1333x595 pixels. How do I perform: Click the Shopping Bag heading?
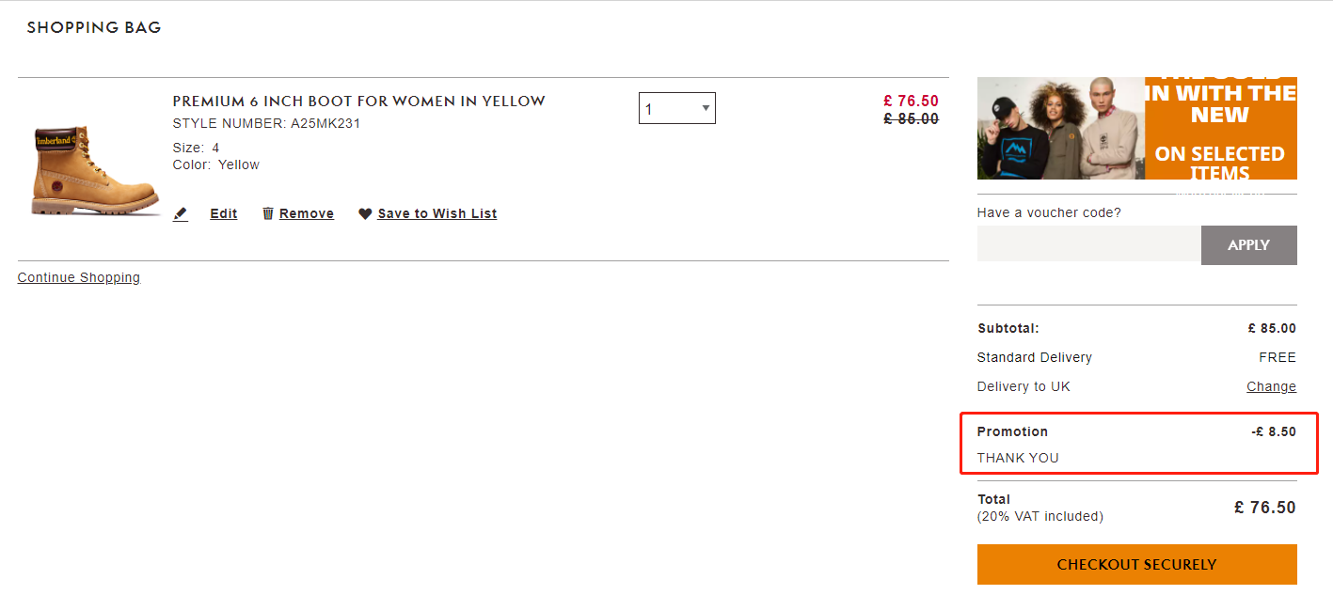[94, 27]
